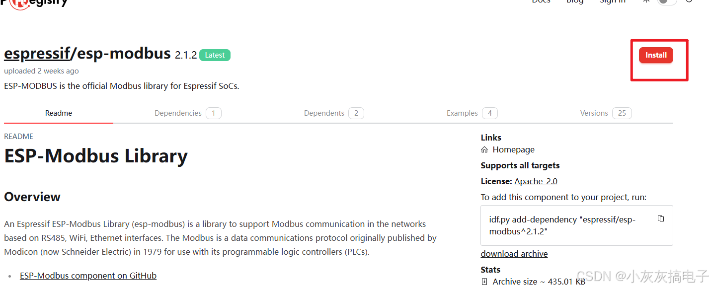Open the Dependents tab
The width and height of the screenshot is (711, 289).
click(x=334, y=113)
